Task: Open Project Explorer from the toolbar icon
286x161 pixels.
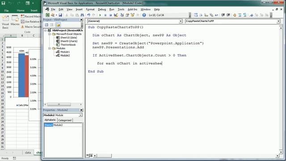Action: pyautogui.click(x=122, y=15)
